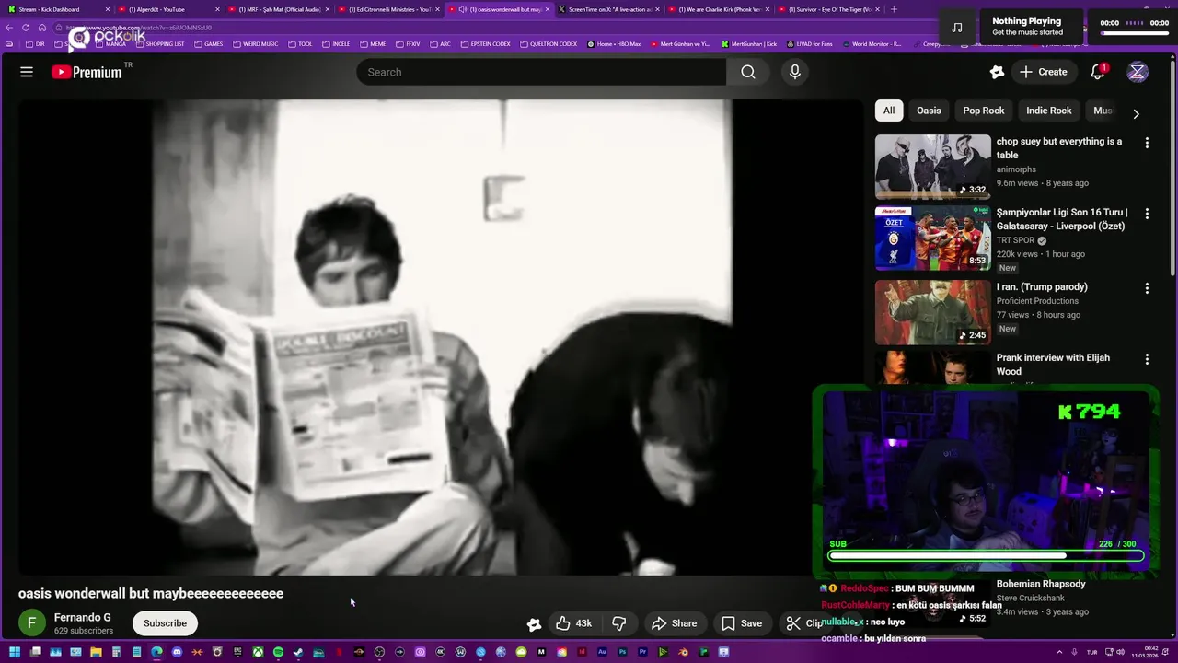This screenshot has height=663, width=1178.
Task: Open Steam from taskbar
Action: (297, 652)
